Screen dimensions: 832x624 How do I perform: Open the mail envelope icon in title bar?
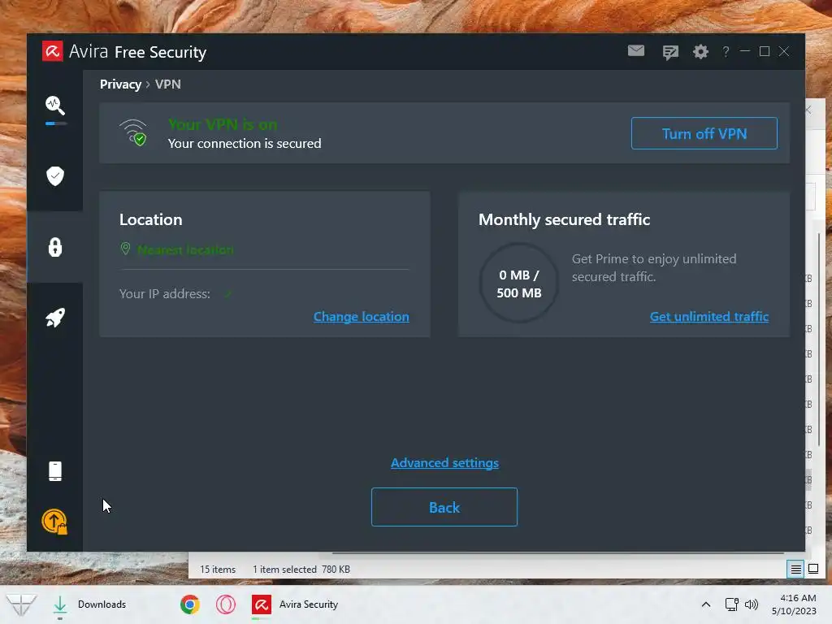[636, 51]
